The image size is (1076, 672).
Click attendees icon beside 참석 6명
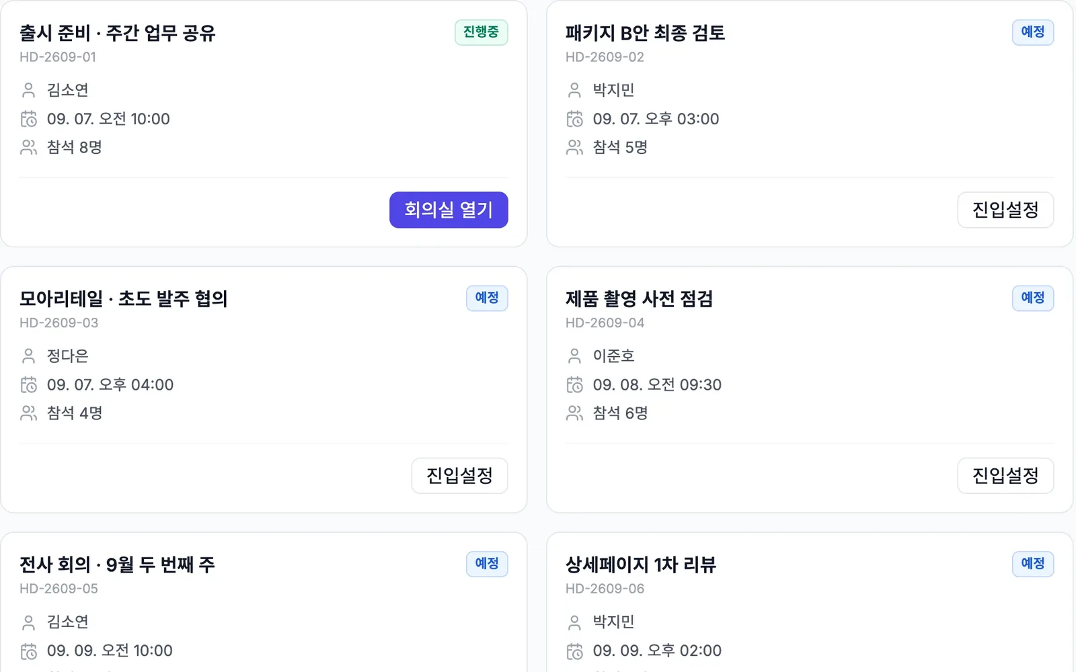pyautogui.click(x=574, y=413)
